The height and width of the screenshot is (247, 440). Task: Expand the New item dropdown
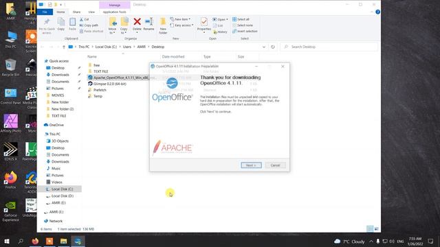pos(180,19)
